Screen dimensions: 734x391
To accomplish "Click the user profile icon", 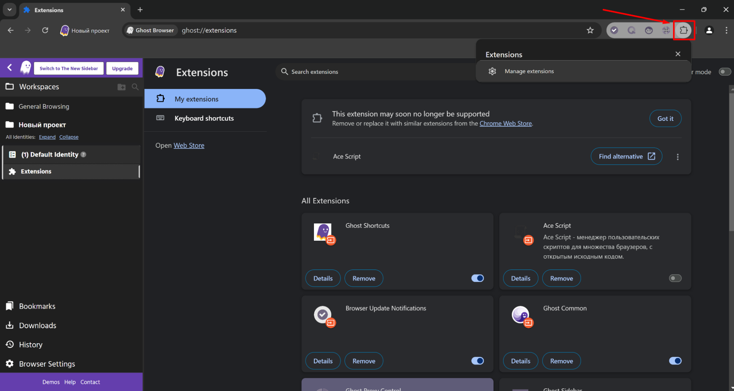I will click(x=709, y=30).
